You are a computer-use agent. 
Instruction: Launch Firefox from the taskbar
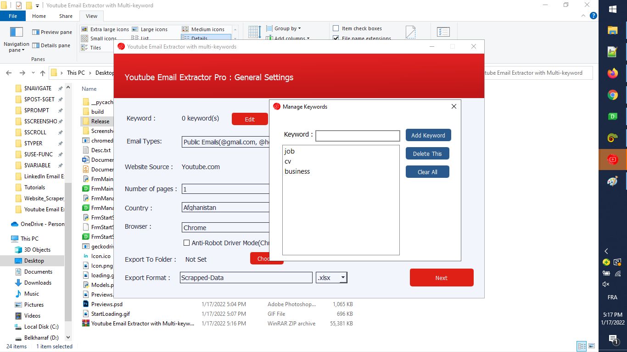[x=612, y=73]
